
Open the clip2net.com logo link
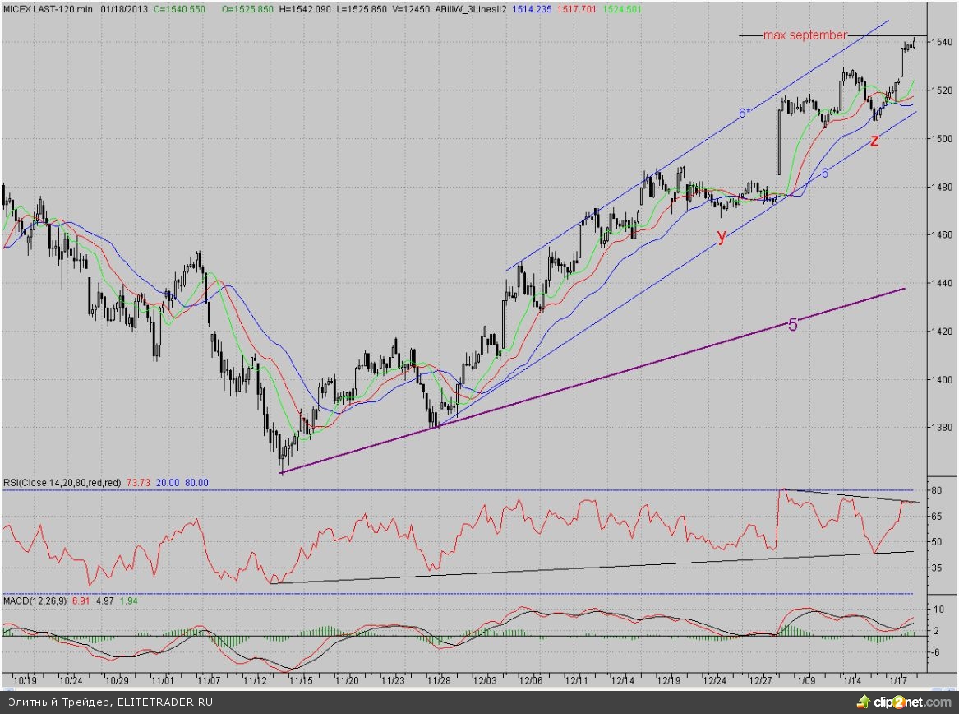click(911, 702)
